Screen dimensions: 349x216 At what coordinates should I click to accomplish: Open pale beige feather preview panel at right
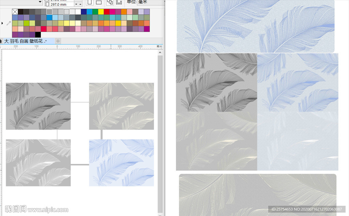pyautogui.click(x=216, y=141)
